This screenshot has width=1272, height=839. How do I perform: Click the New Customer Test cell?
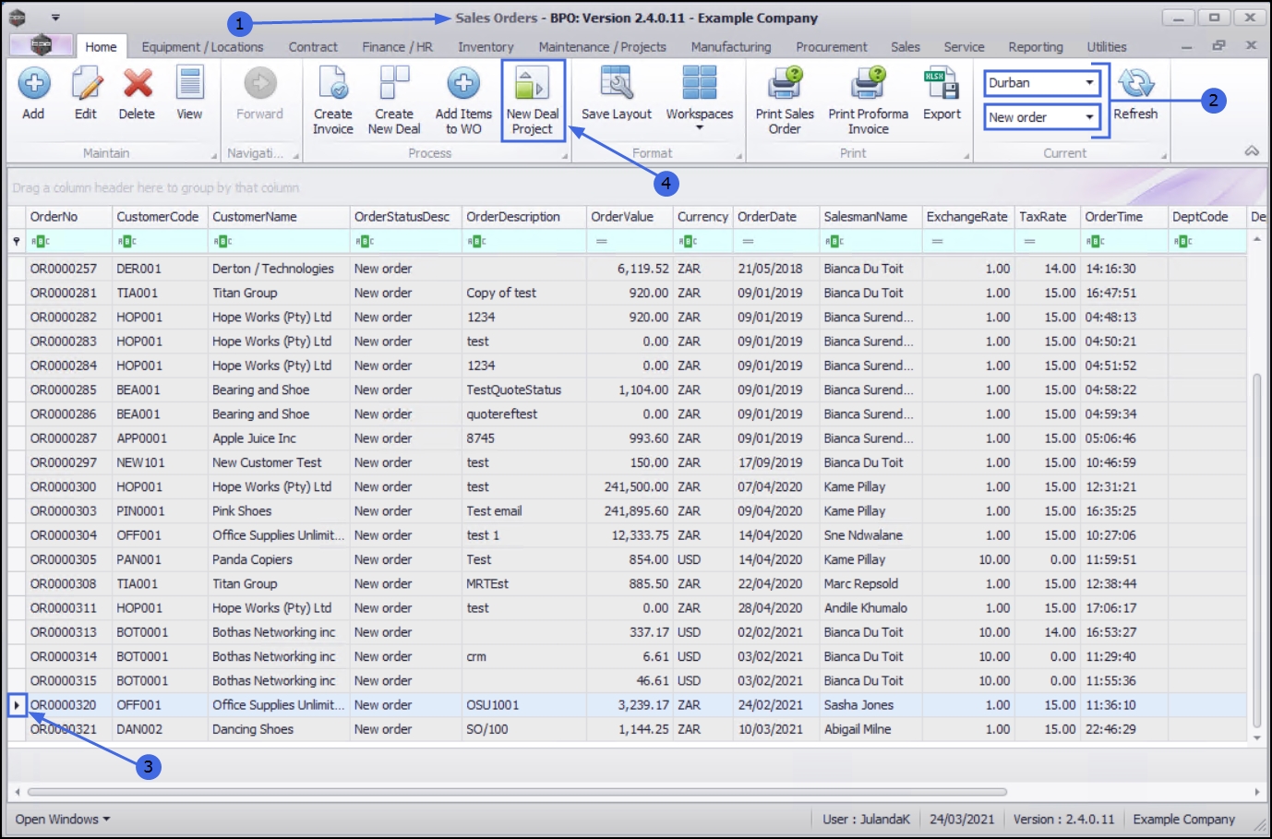coord(279,462)
